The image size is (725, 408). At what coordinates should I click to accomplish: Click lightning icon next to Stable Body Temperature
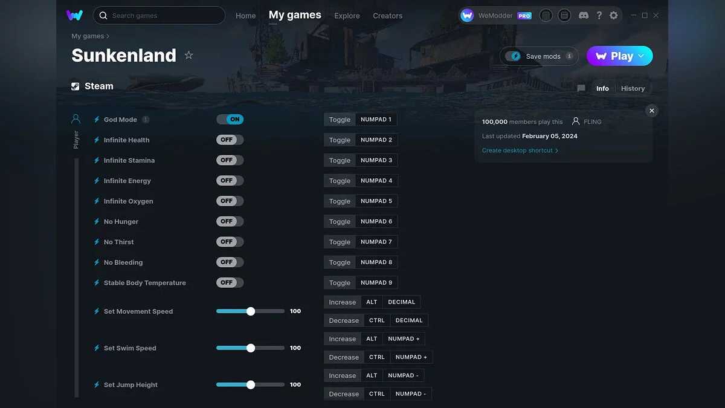[97, 283]
